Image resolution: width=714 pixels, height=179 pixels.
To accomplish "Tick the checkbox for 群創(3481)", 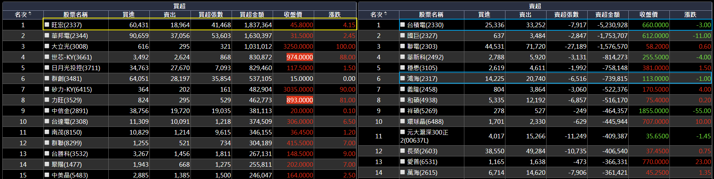I will pyautogui.click(x=47, y=78).
